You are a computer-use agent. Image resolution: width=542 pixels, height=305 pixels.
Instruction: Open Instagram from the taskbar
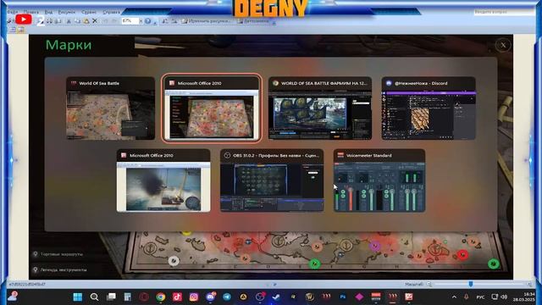[194, 297]
